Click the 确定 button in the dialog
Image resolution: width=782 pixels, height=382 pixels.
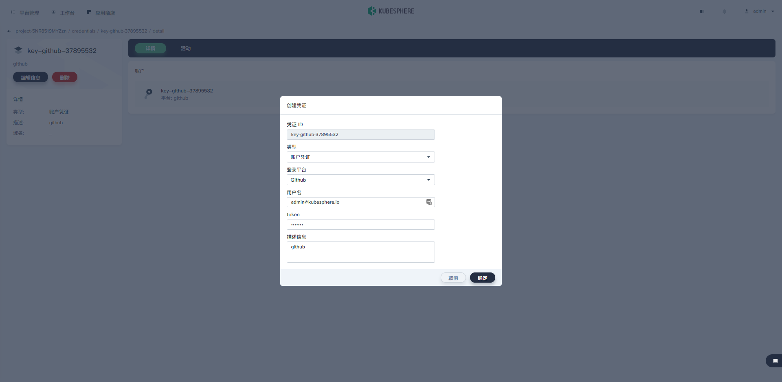tap(483, 278)
